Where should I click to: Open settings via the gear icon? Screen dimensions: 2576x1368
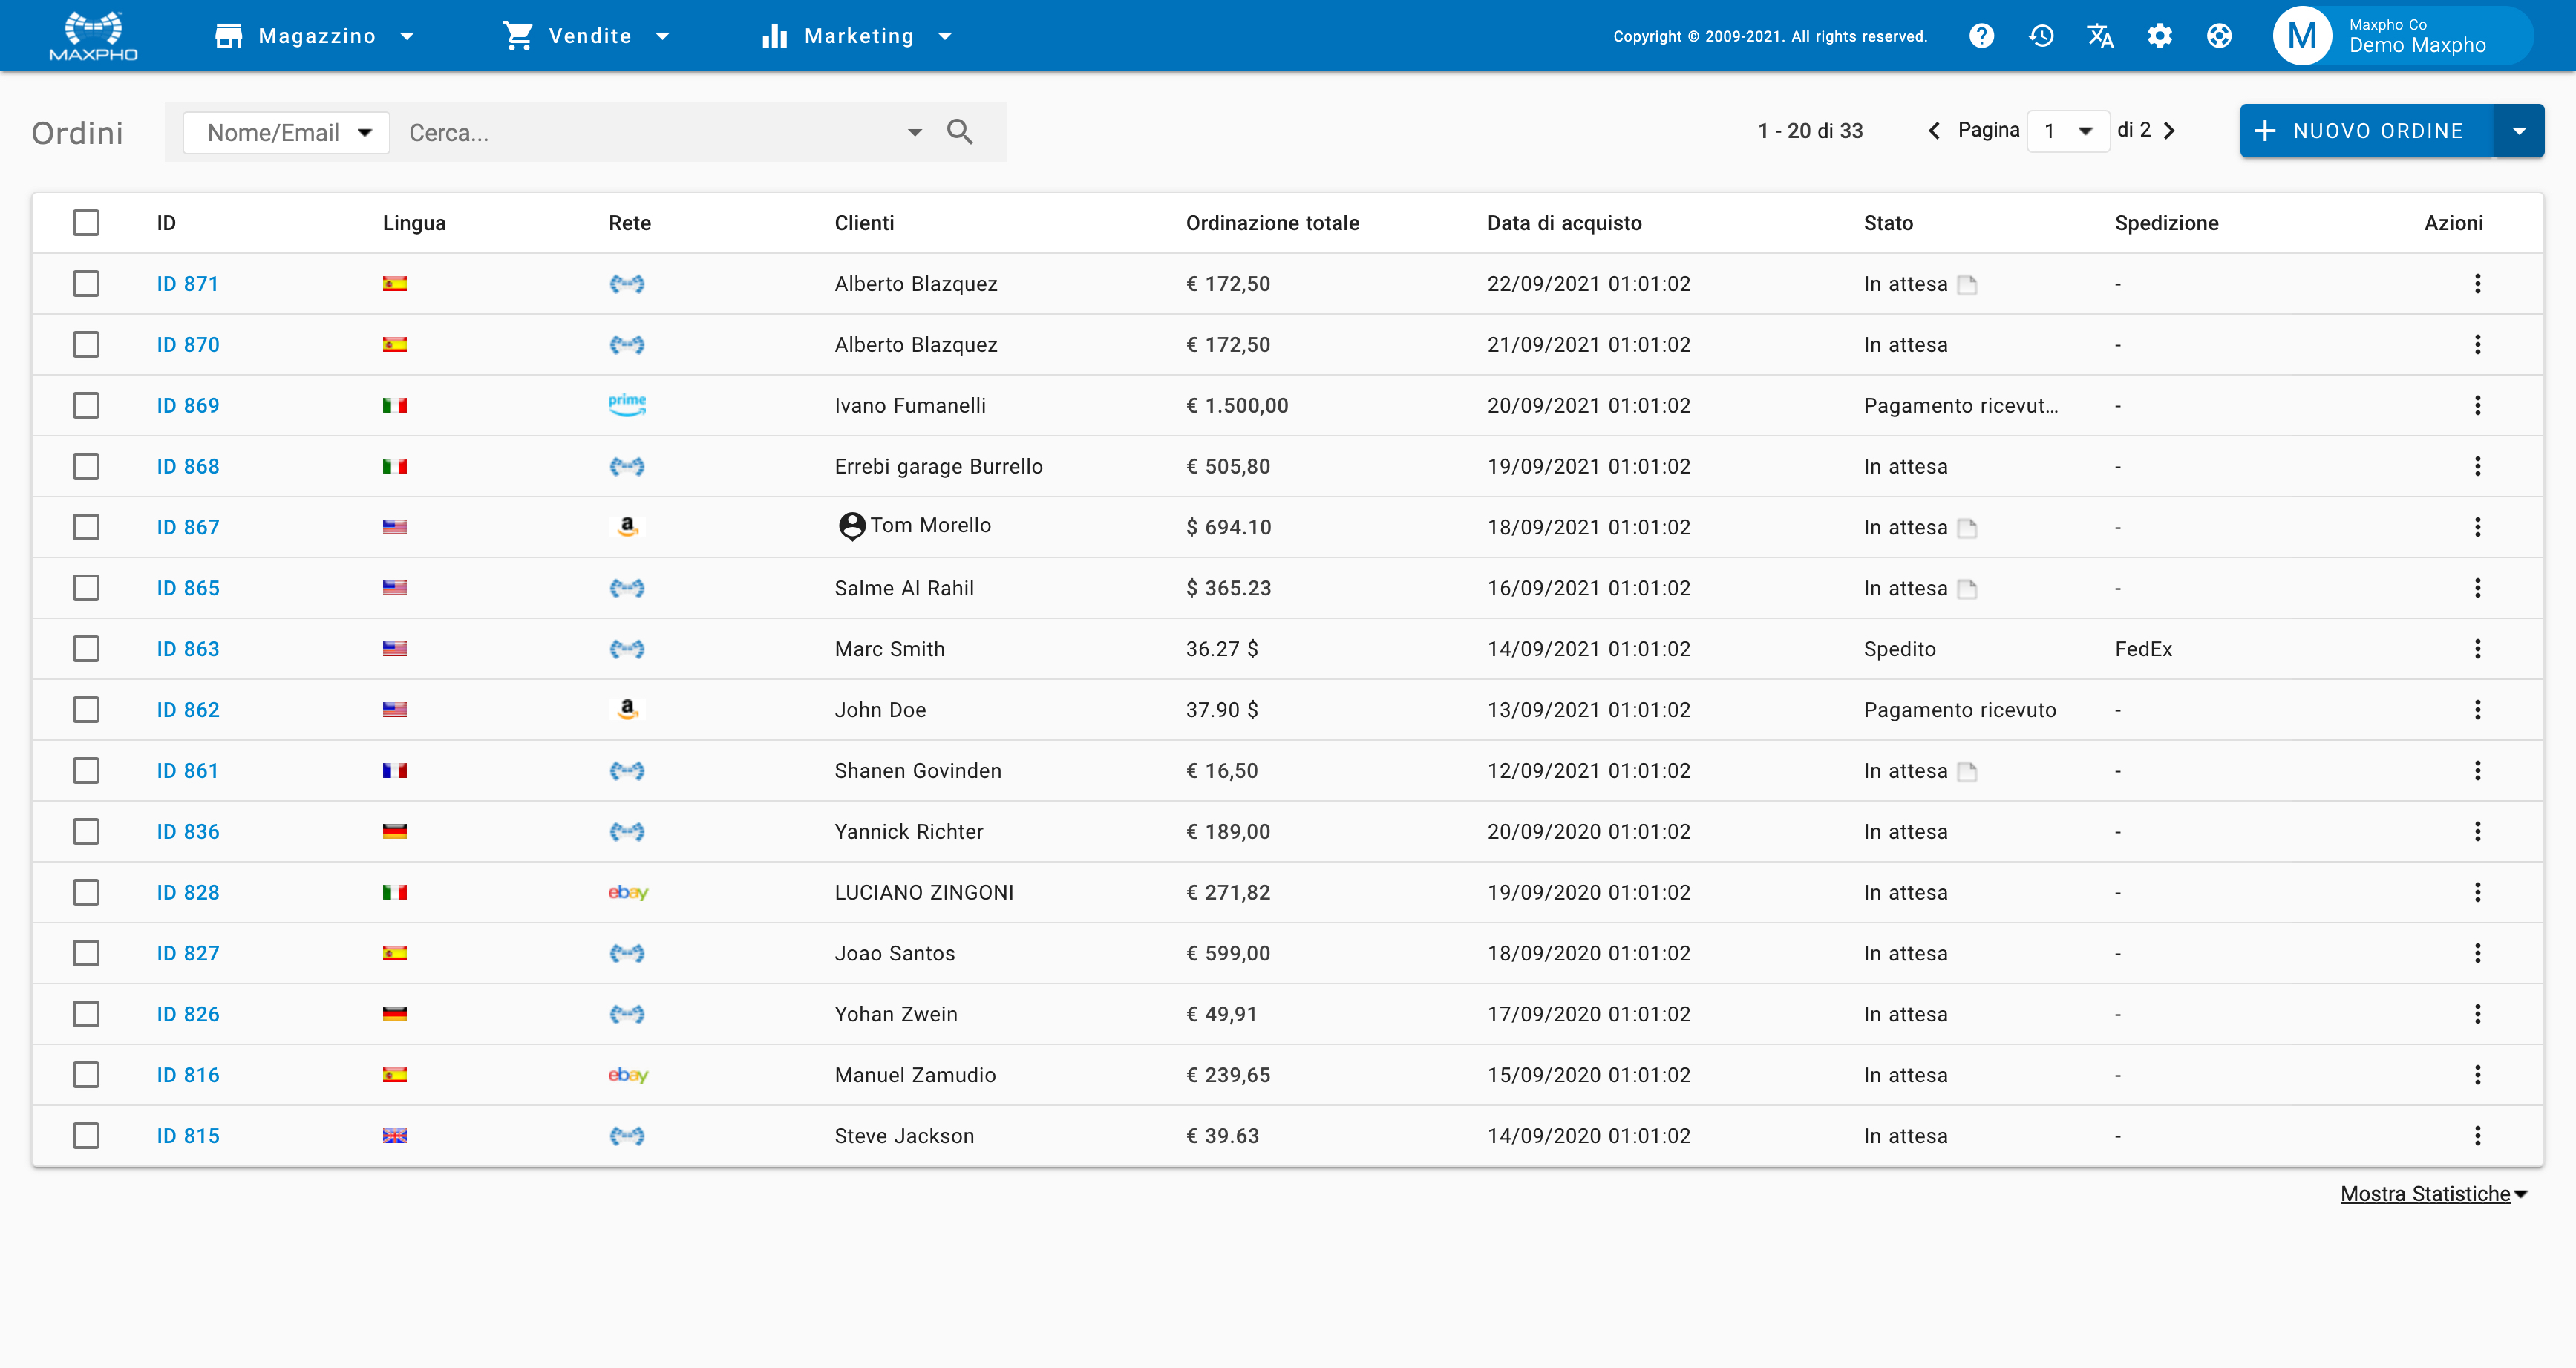(x=2160, y=35)
